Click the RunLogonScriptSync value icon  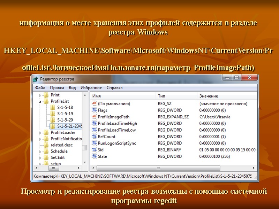coord(94,143)
